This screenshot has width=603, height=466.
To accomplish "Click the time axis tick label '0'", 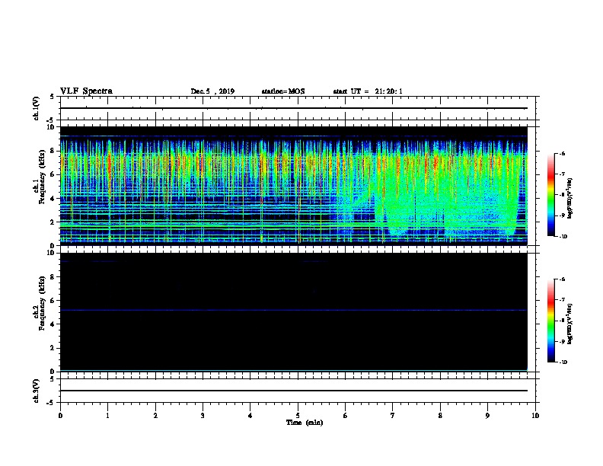I will click(60, 415).
